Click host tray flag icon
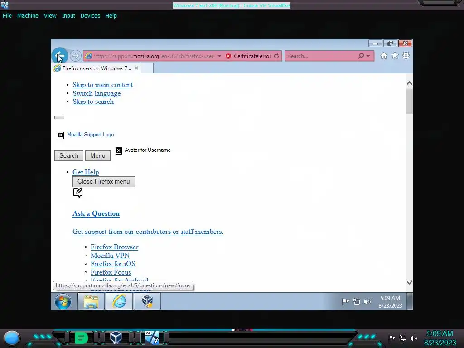 pos(391,338)
